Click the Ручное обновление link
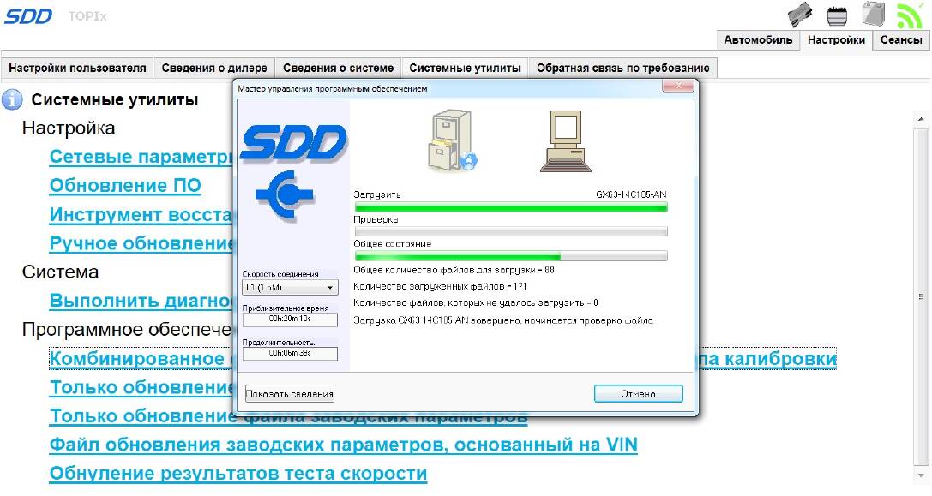932x496 pixels. 141,243
